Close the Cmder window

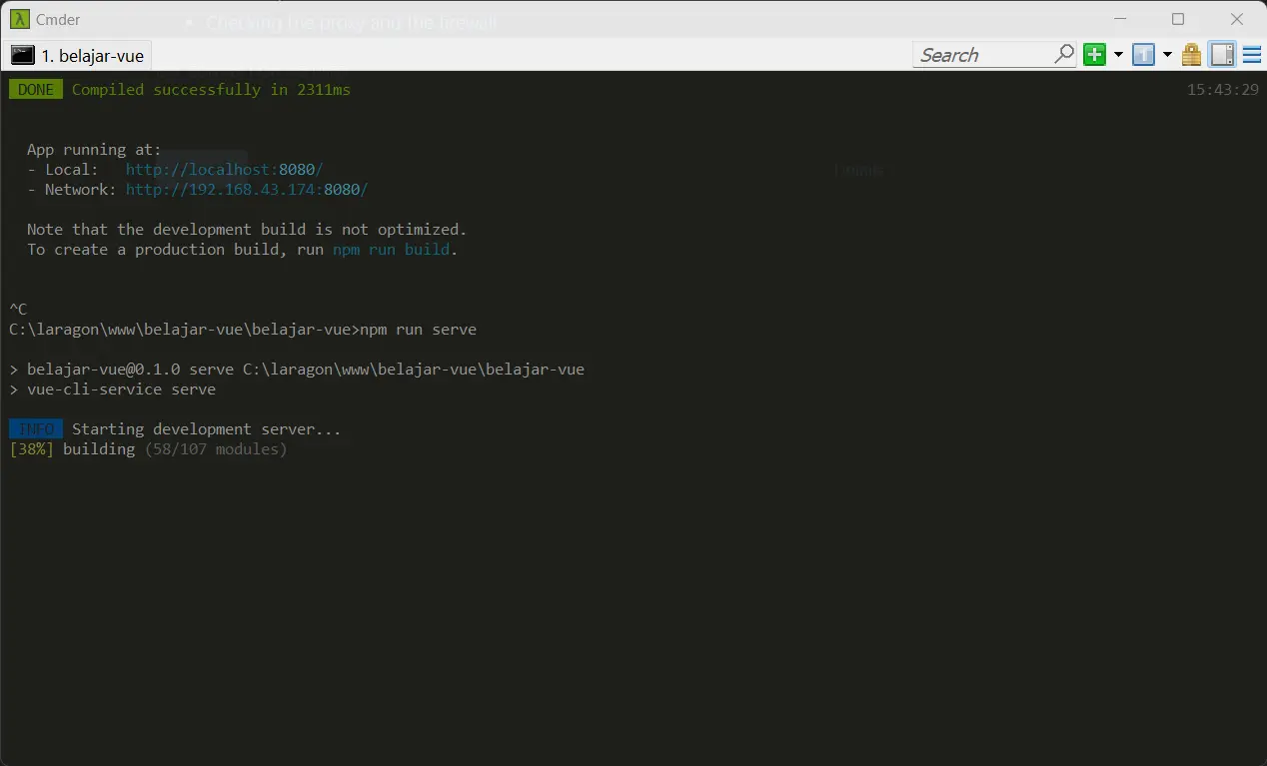tap(1237, 19)
